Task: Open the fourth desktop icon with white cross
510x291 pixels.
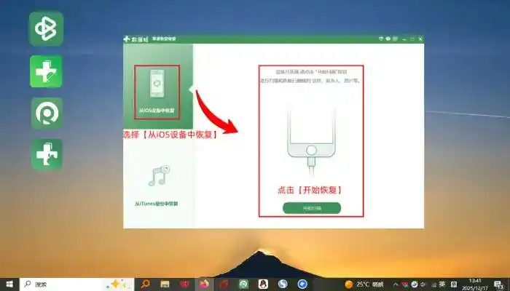Action: [47, 154]
